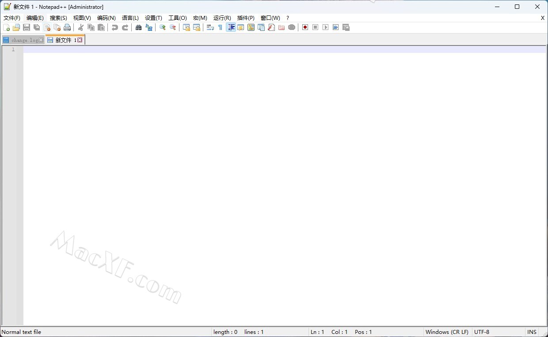Click the length : 0 status entry
This screenshot has height=337, width=548.
[225, 332]
